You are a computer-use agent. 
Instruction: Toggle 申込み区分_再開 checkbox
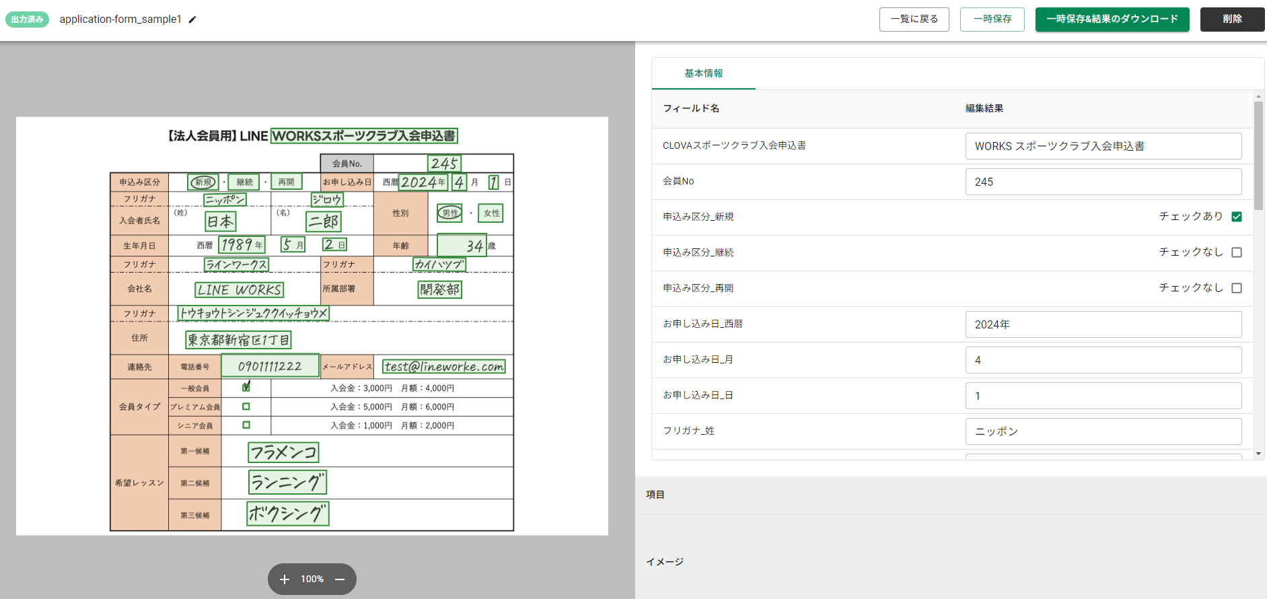point(1237,288)
